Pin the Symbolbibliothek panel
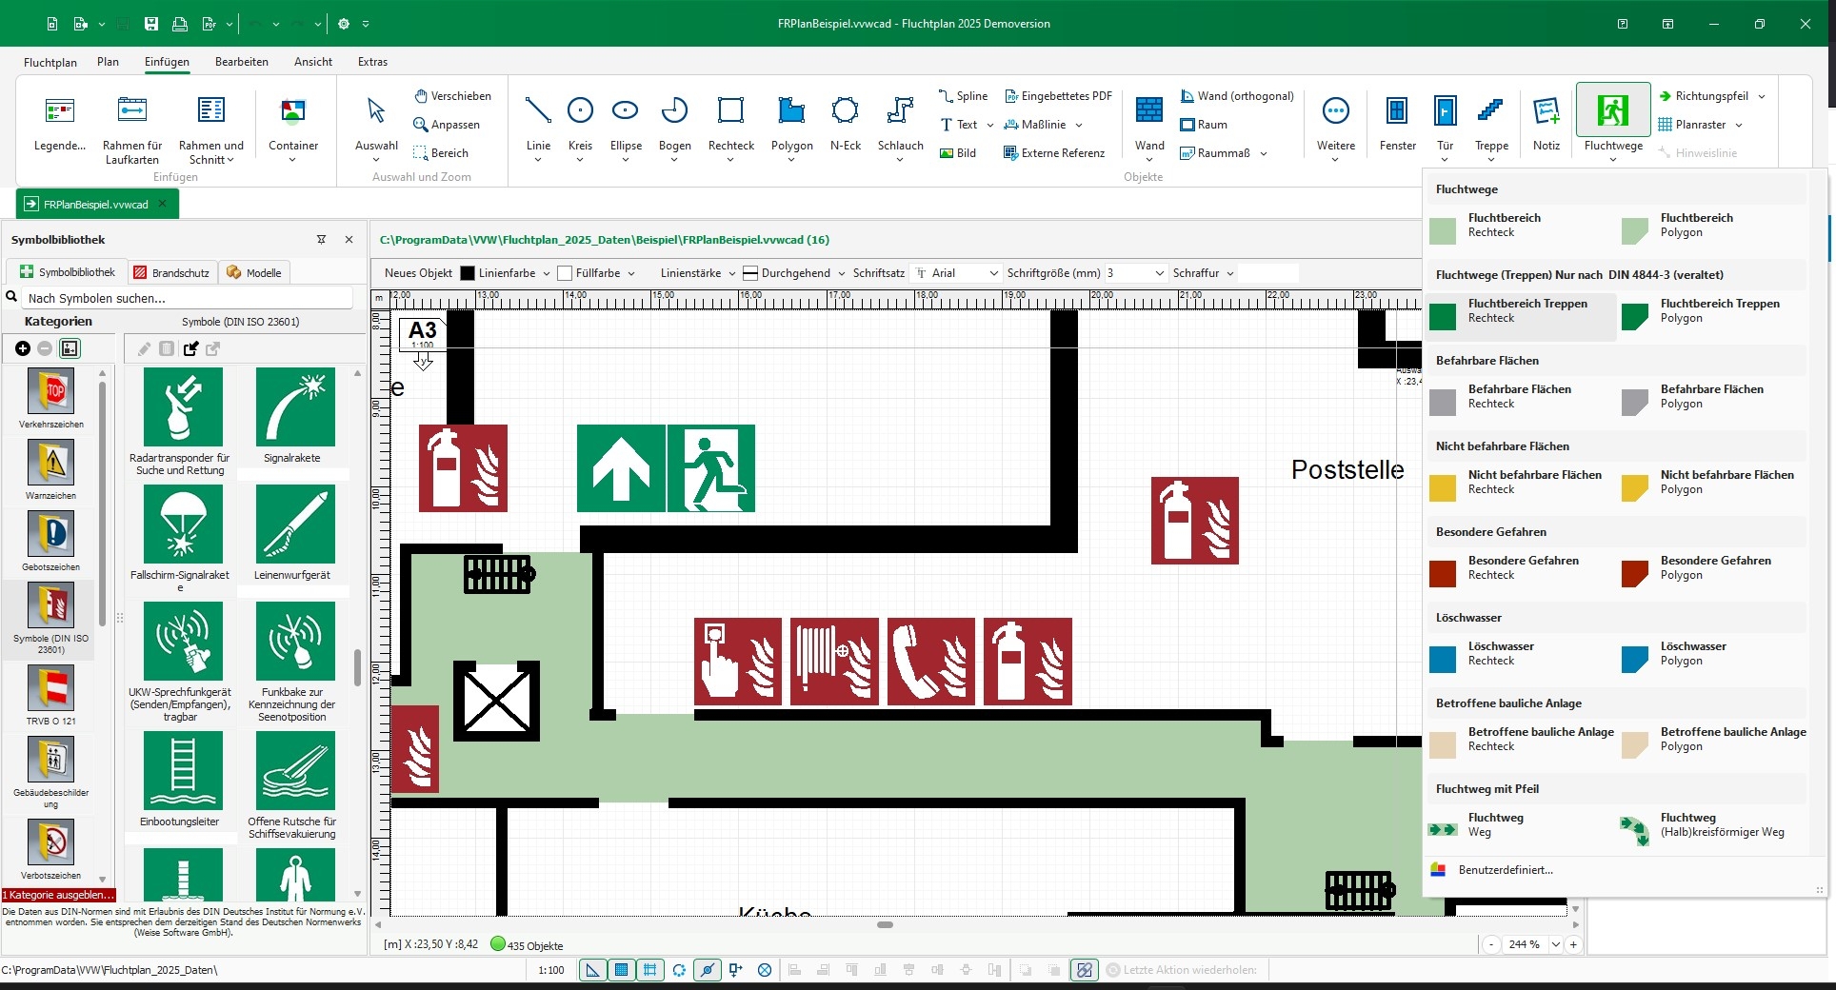 (321, 240)
